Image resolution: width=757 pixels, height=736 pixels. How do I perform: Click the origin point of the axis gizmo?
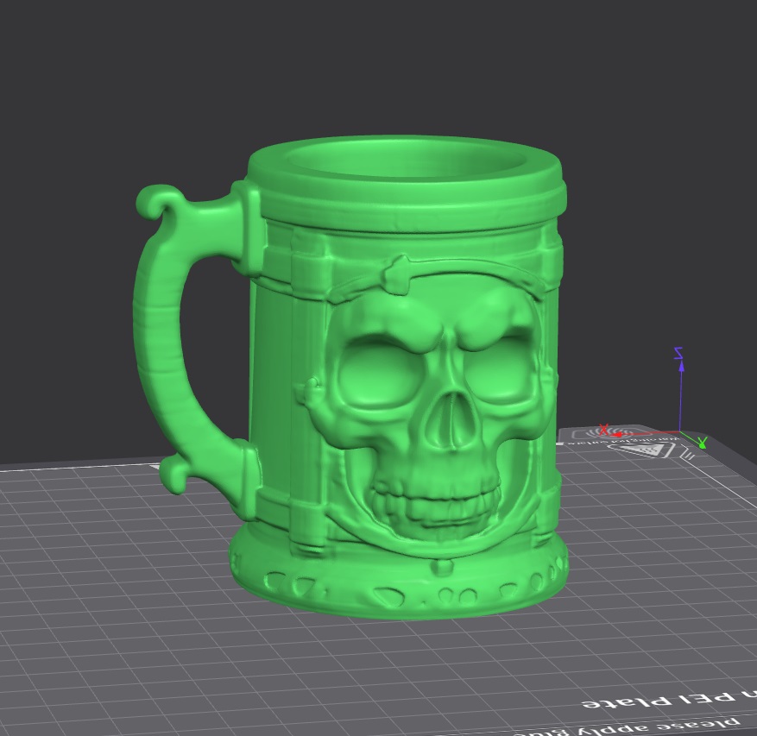(x=680, y=431)
